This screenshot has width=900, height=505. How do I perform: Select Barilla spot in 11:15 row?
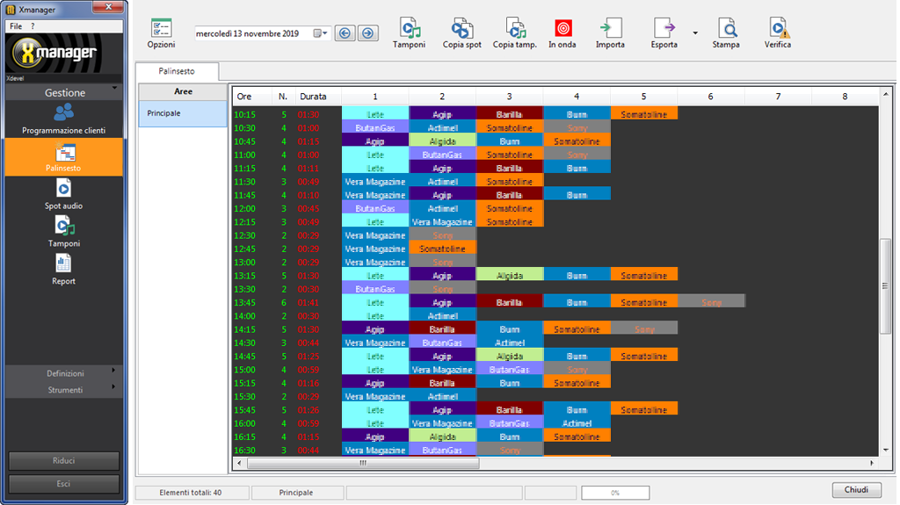point(510,168)
